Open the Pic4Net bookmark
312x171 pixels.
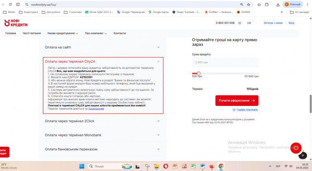[219, 12]
